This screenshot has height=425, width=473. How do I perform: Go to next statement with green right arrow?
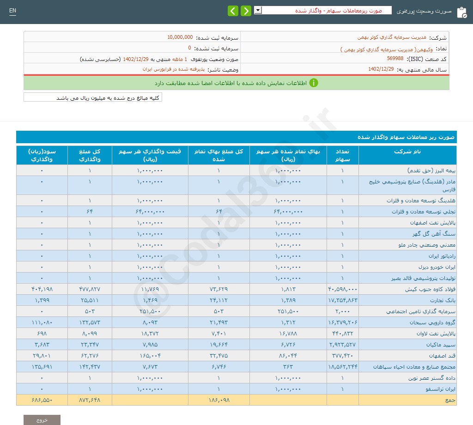246,10
